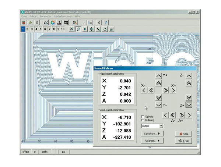Click the 'offline' status bar field

point(26,152)
